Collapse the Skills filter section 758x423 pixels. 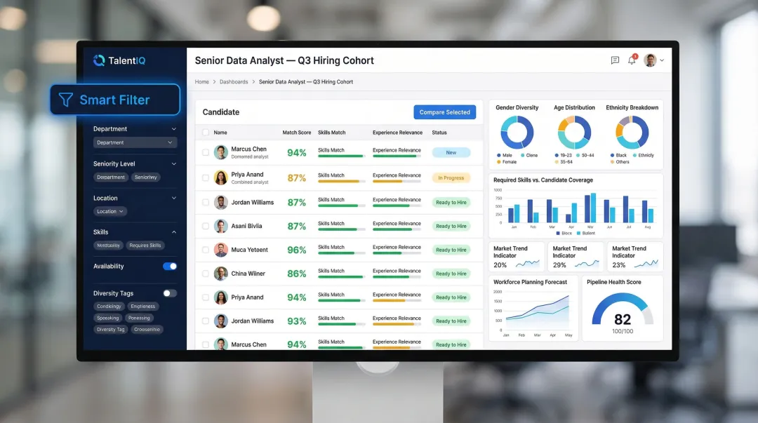[x=174, y=231]
